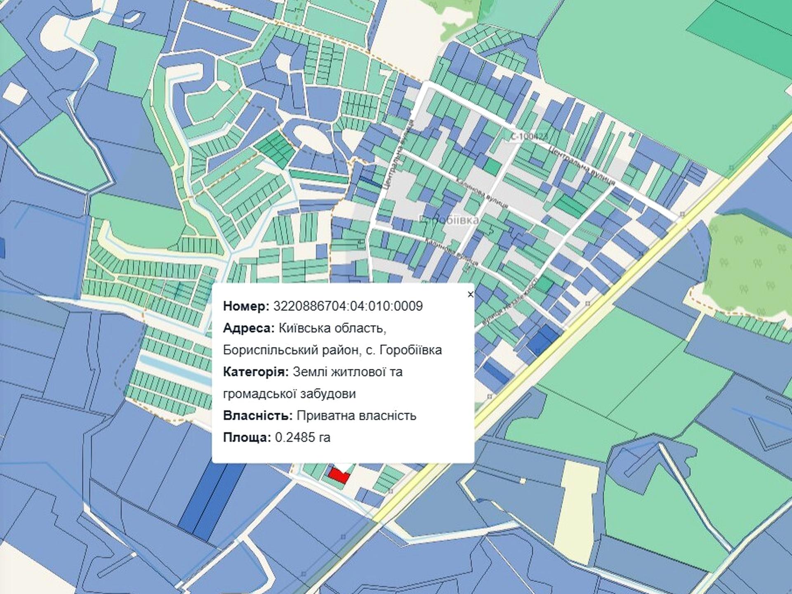Click the Приватна власність ownership value
792x594 pixels.
coord(356,415)
